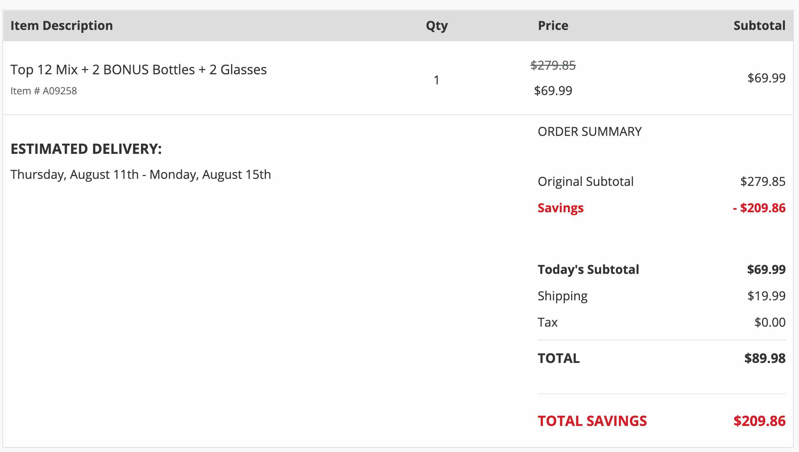Click the item row subtotal $69.99
This screenshot has width=799, height=452.
tap(766, 78)
